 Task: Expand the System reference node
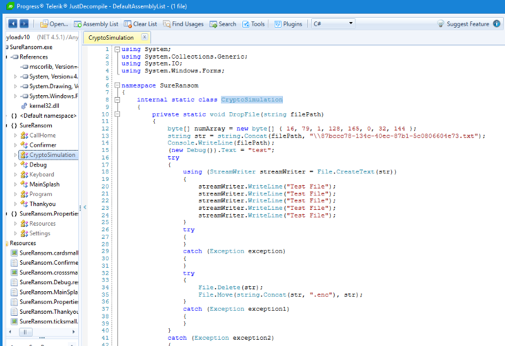[x=15, y=76]
